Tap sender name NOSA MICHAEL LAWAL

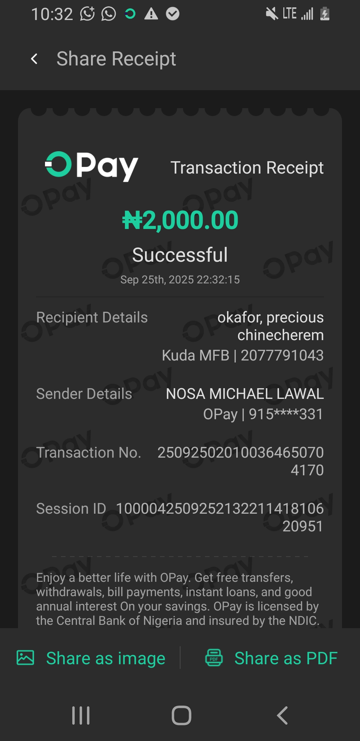(x=245, y=394)
